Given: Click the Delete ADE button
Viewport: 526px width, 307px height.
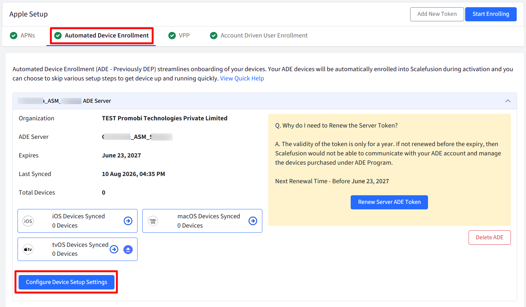Looking at the screenshot, I should [490, 238].
